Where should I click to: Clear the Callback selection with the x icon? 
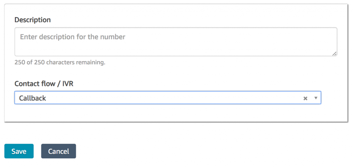point(305,98)
